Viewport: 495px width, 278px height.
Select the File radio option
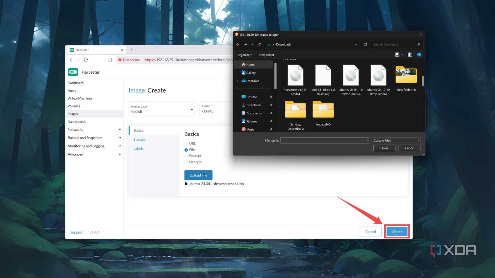[186, 150]
